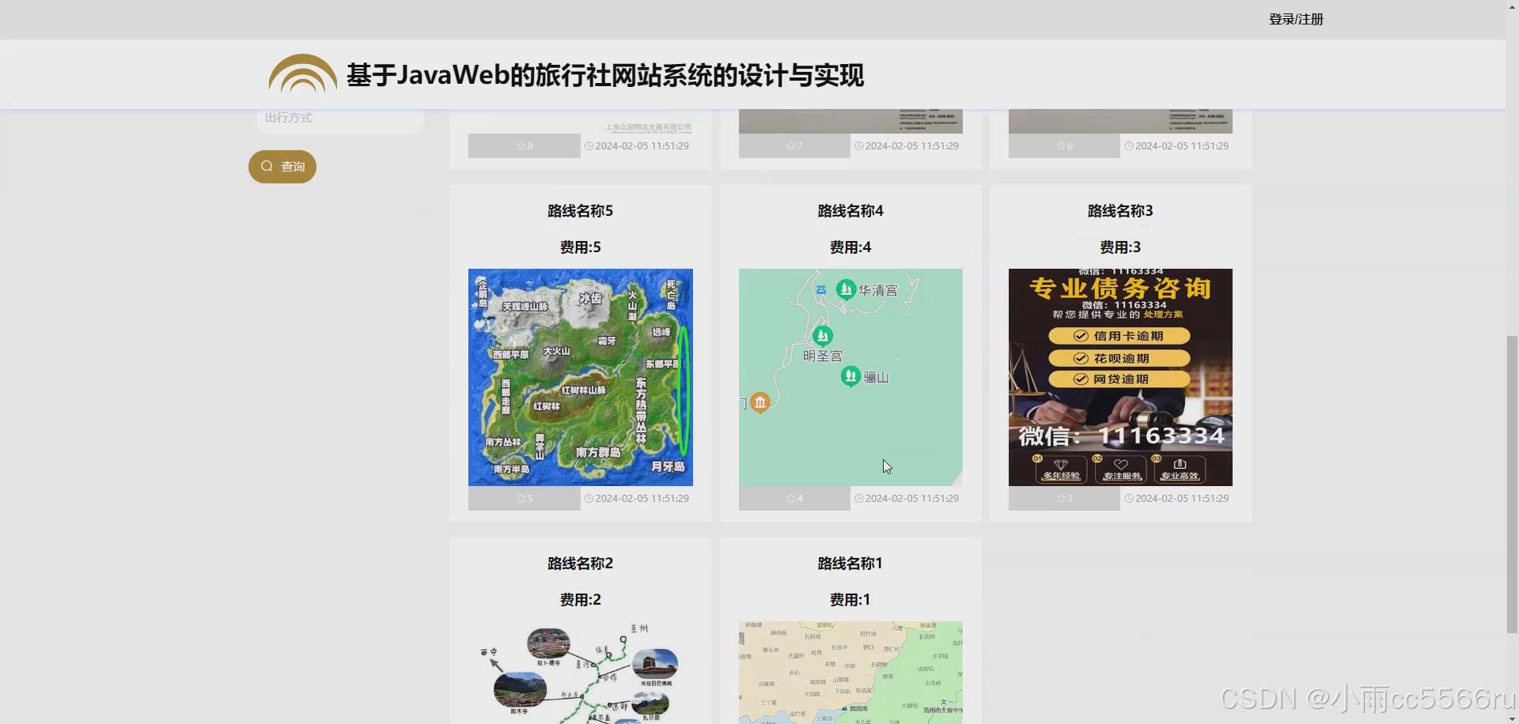
Task: Click the map thumbnail of 路线名称2
Action: (x=580, y=672)
